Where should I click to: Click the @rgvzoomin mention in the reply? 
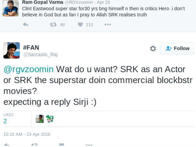point(28,69)
